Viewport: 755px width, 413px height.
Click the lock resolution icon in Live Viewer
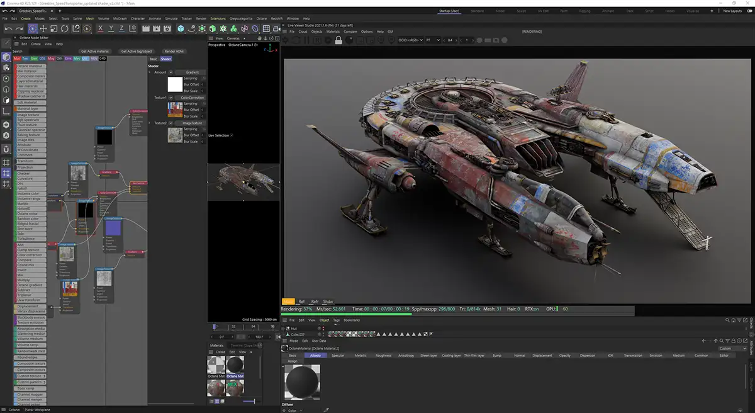coord(338,40)
